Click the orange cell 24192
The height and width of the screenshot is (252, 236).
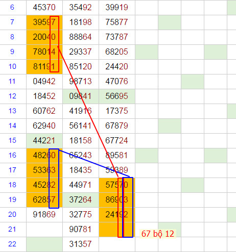(117, 215)
